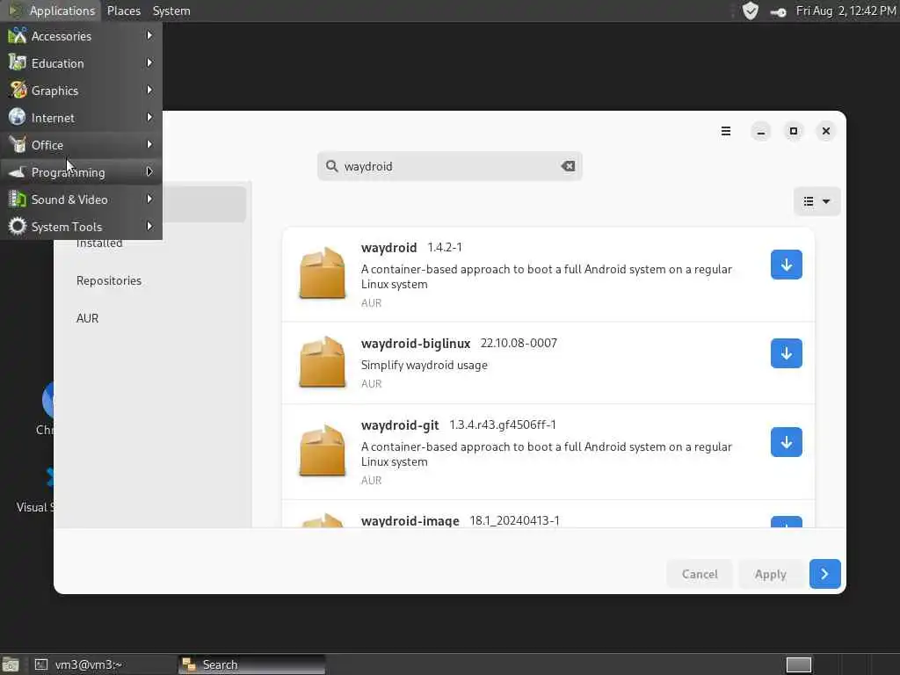Open the System Tools menu category
Image resolution: width=900 pixels, height=675 pixels.
point(81,227)
